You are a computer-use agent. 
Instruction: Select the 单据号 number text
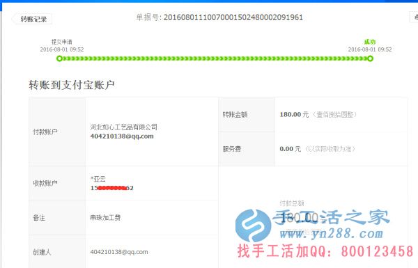coord(233,17)
